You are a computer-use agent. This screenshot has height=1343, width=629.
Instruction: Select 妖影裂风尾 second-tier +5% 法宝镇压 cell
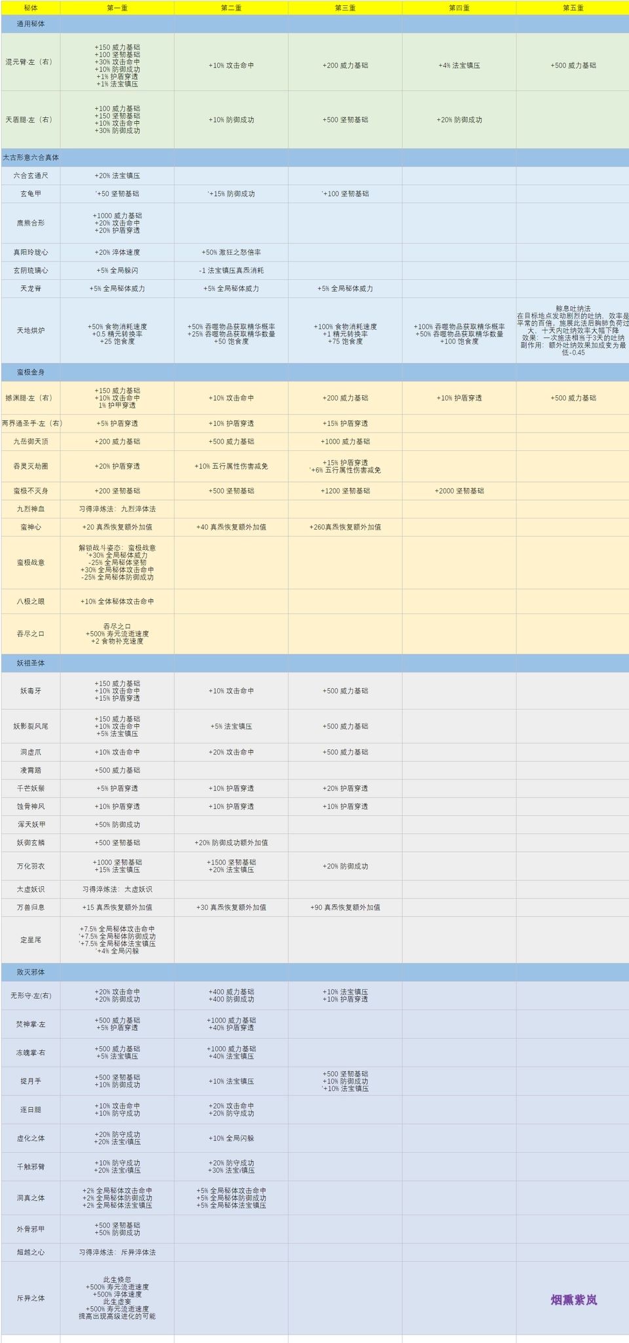point(231,726)
